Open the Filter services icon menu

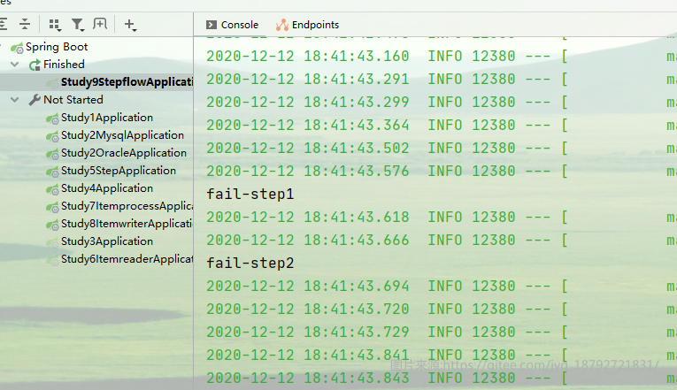(78, 25)
